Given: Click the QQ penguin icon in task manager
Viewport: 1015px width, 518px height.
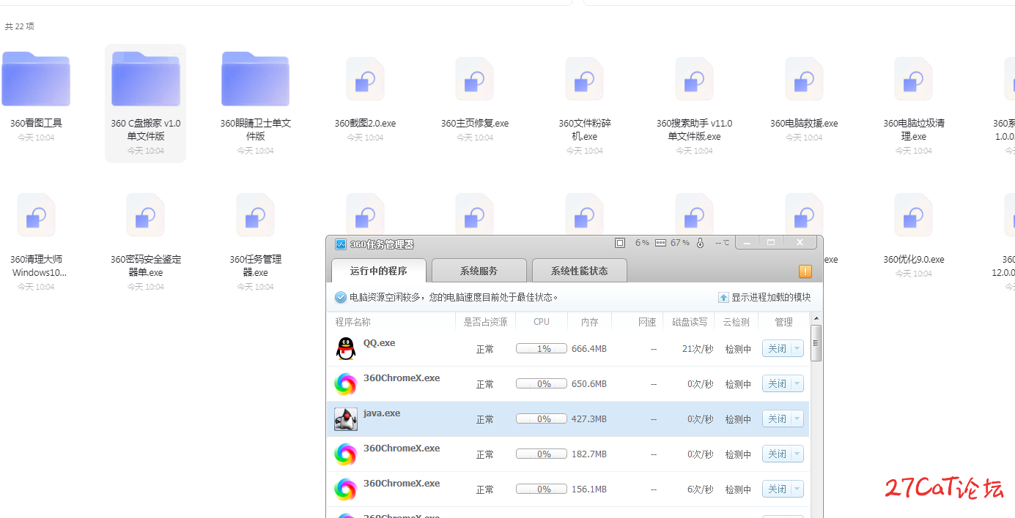Looking at the screenshot, I should coord(346,348).
